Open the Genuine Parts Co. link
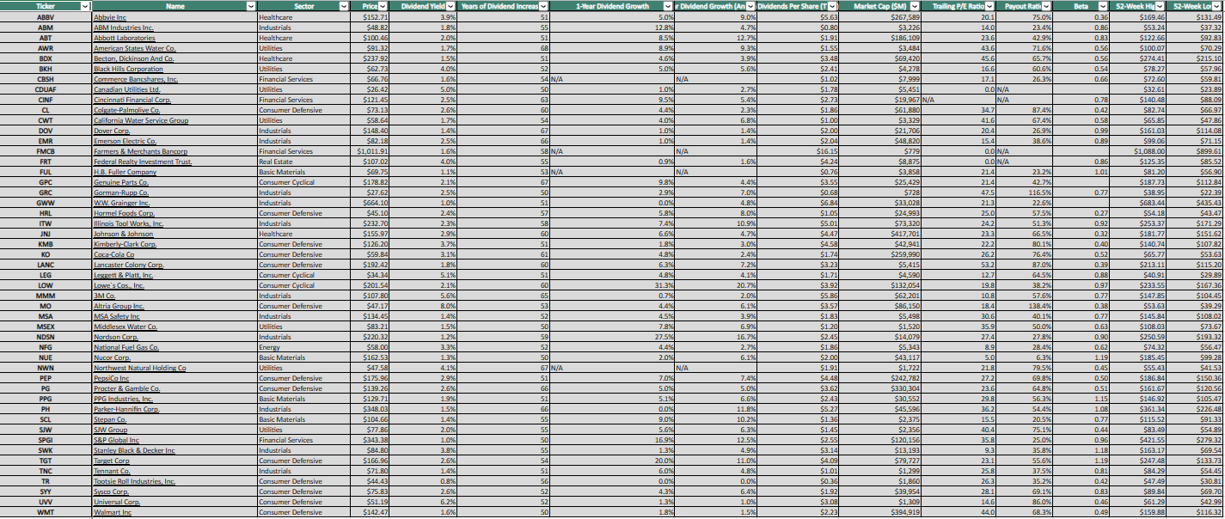The height and width of the screenshot is (519, 1225). coord(121,182)
